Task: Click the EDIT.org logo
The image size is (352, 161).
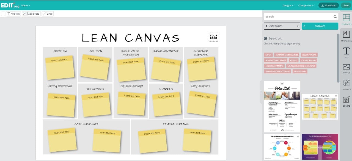Action: (x=10, y=5)
